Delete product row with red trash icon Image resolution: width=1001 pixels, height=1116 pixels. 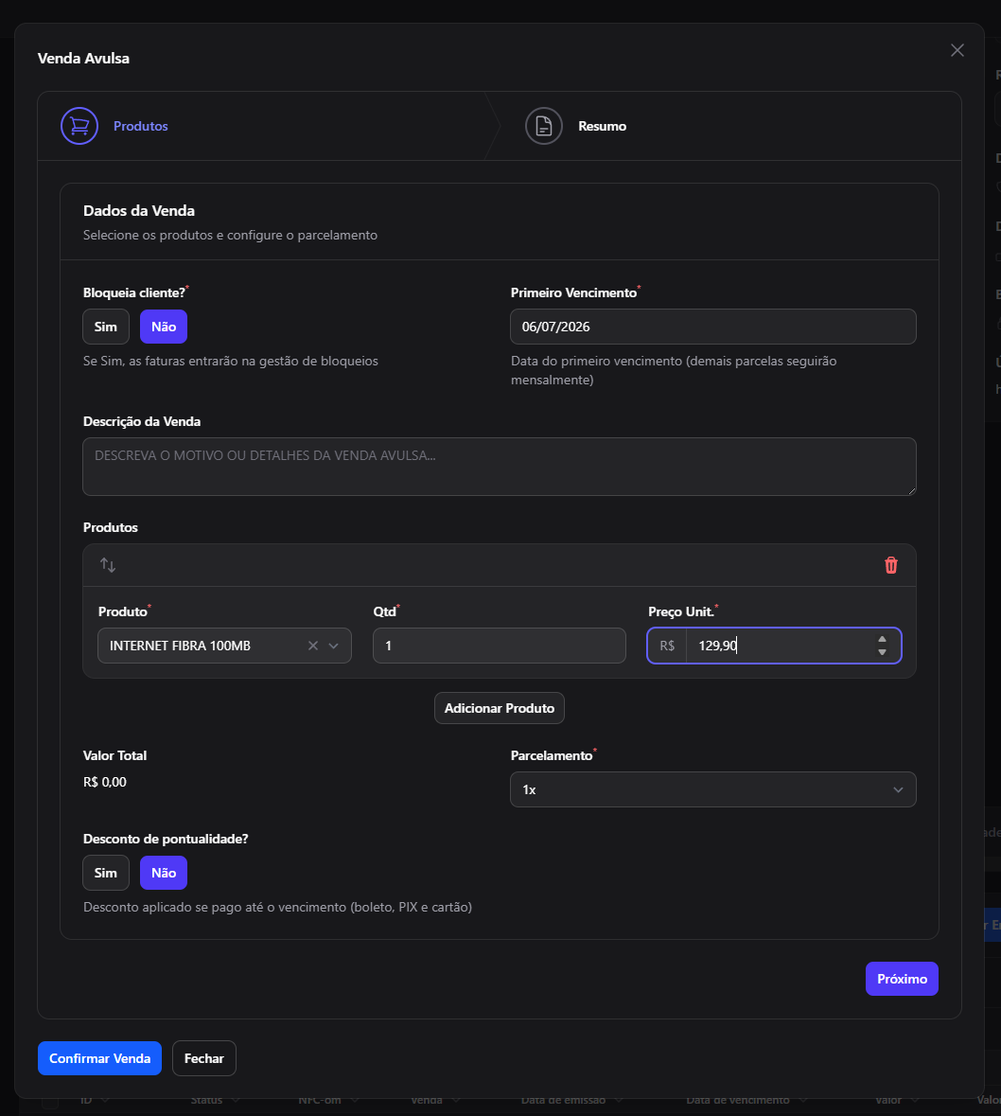[x=890, y=565]
